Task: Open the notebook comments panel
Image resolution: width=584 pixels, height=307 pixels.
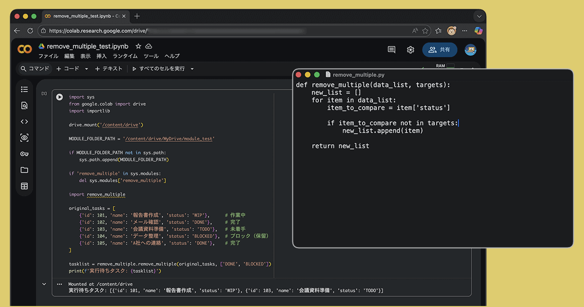Action: 391,49
